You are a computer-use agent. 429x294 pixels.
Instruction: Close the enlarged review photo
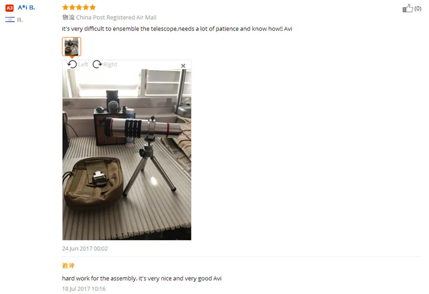[183, 65]
